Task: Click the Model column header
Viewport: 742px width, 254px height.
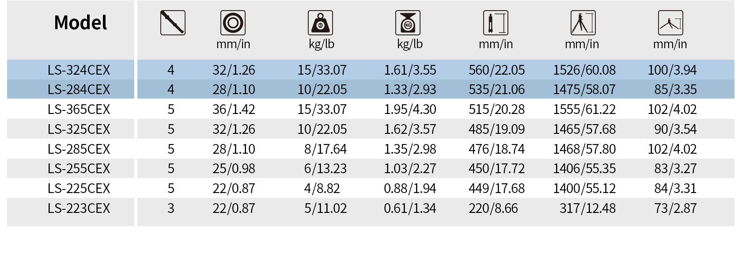Action: tap(80, 23)
